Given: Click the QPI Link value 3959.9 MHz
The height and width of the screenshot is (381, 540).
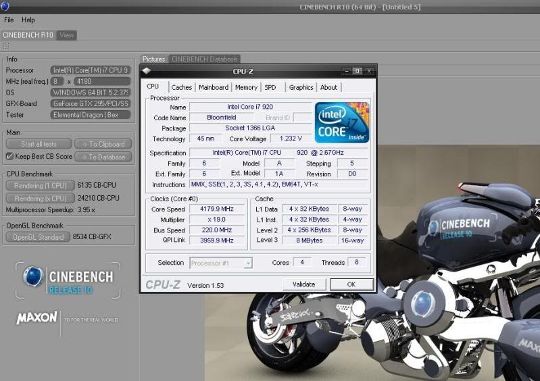Looking at the screenshot, I should 217,240.
